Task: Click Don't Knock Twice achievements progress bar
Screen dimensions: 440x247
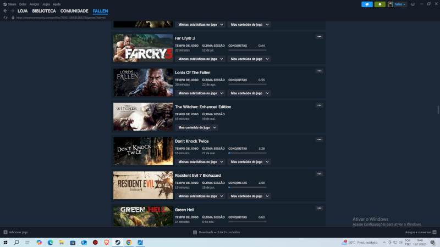Action: click(247, 153)
